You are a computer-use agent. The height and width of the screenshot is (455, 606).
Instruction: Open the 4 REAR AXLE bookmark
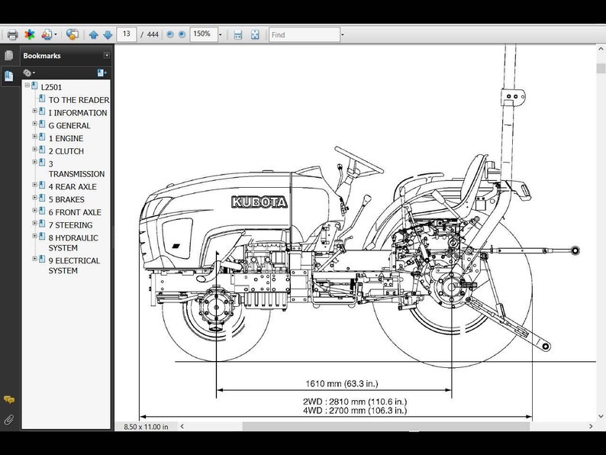[73, 186]
